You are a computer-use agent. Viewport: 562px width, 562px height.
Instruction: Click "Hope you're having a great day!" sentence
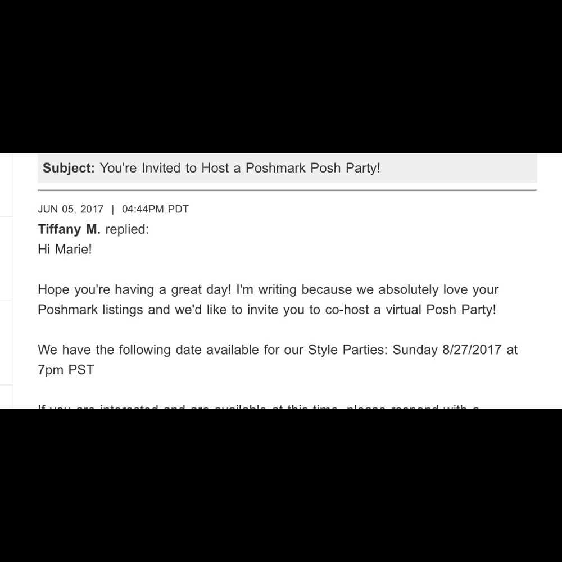135,290
